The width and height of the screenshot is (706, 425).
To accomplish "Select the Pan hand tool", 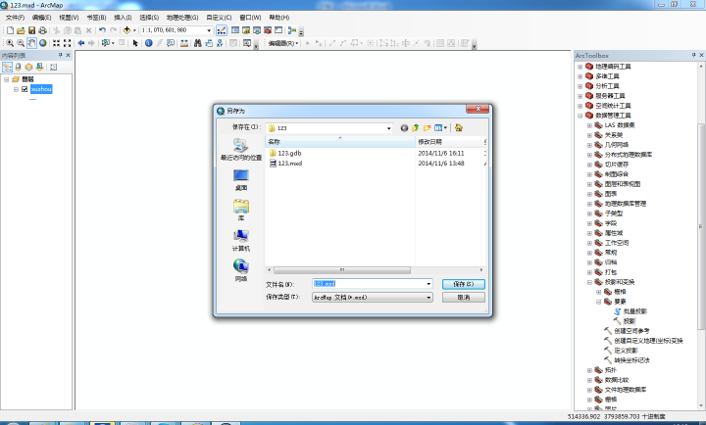I will 31,43.
